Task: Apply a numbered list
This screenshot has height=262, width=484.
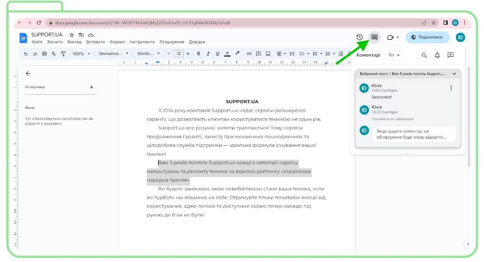Action: (x=328, y=54)
